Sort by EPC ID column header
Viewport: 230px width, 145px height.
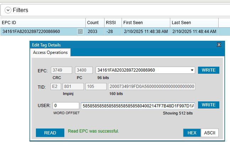point(43,23)
